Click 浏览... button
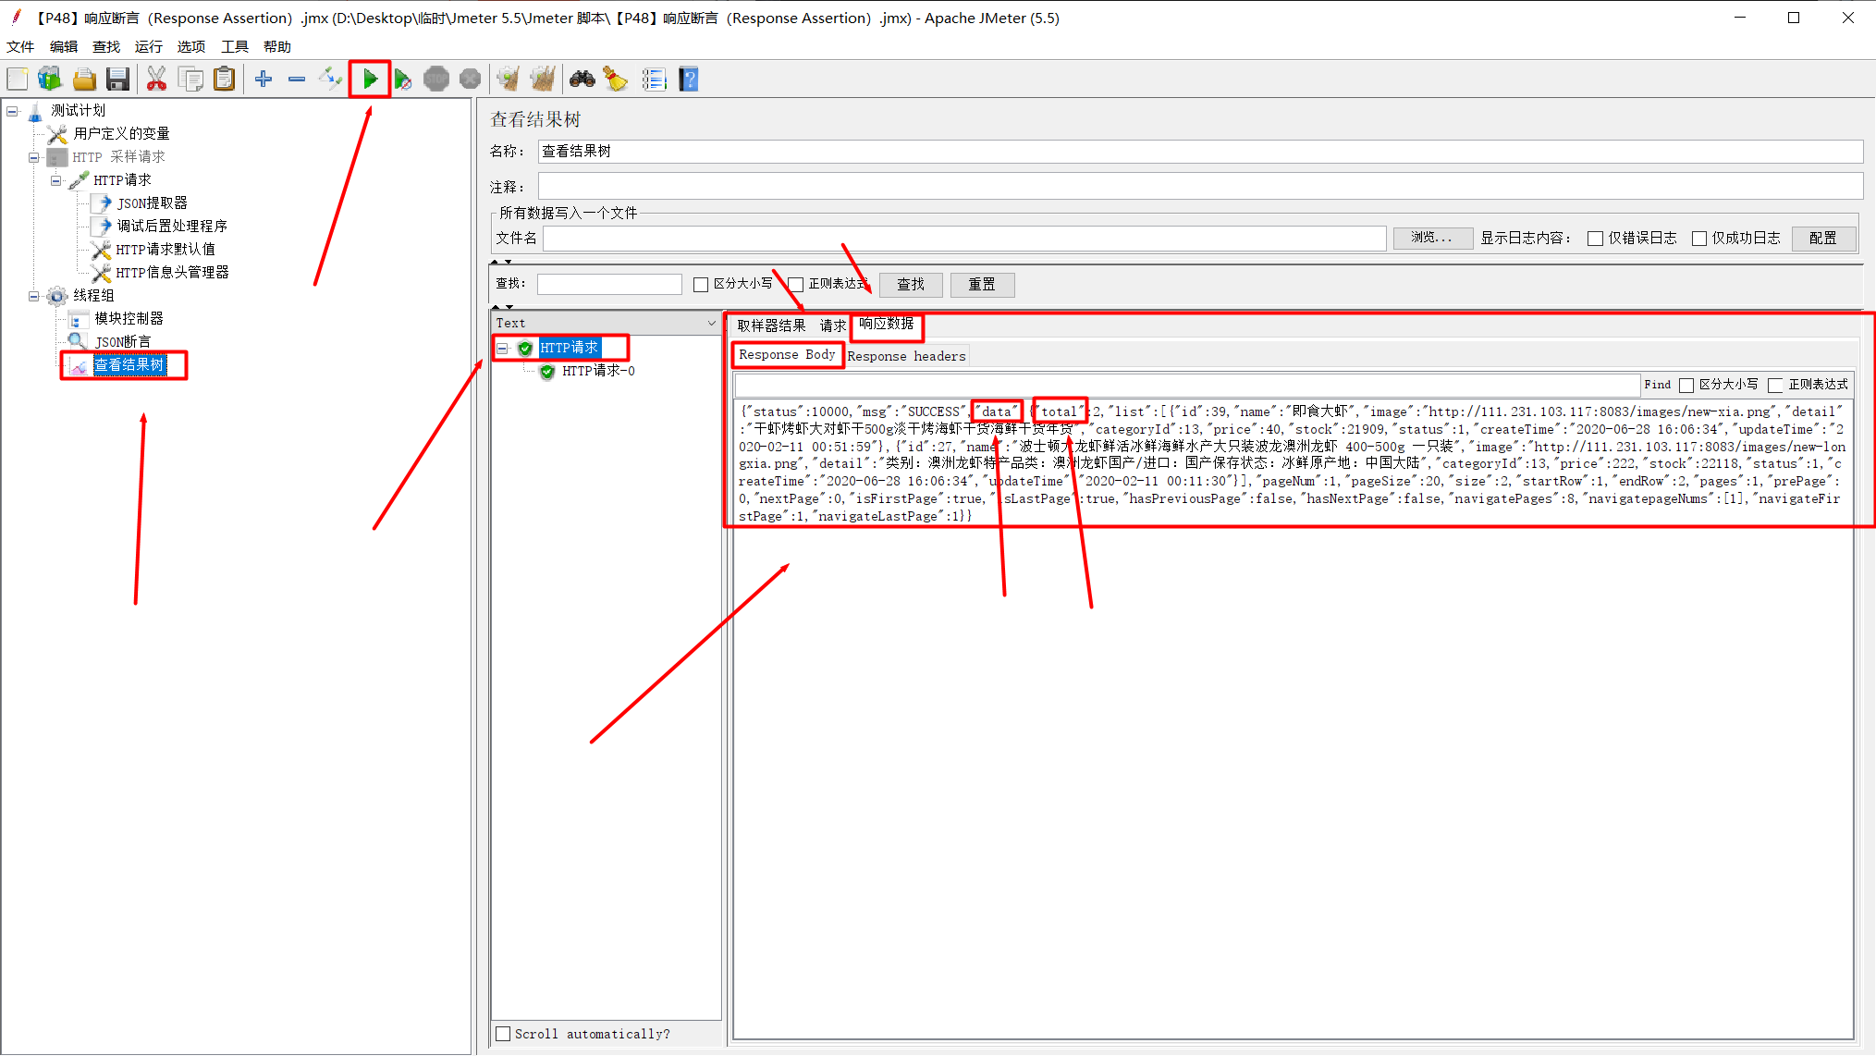Image resolution: width=1876 pixels, height=1056 pixels. (1432, 239)
